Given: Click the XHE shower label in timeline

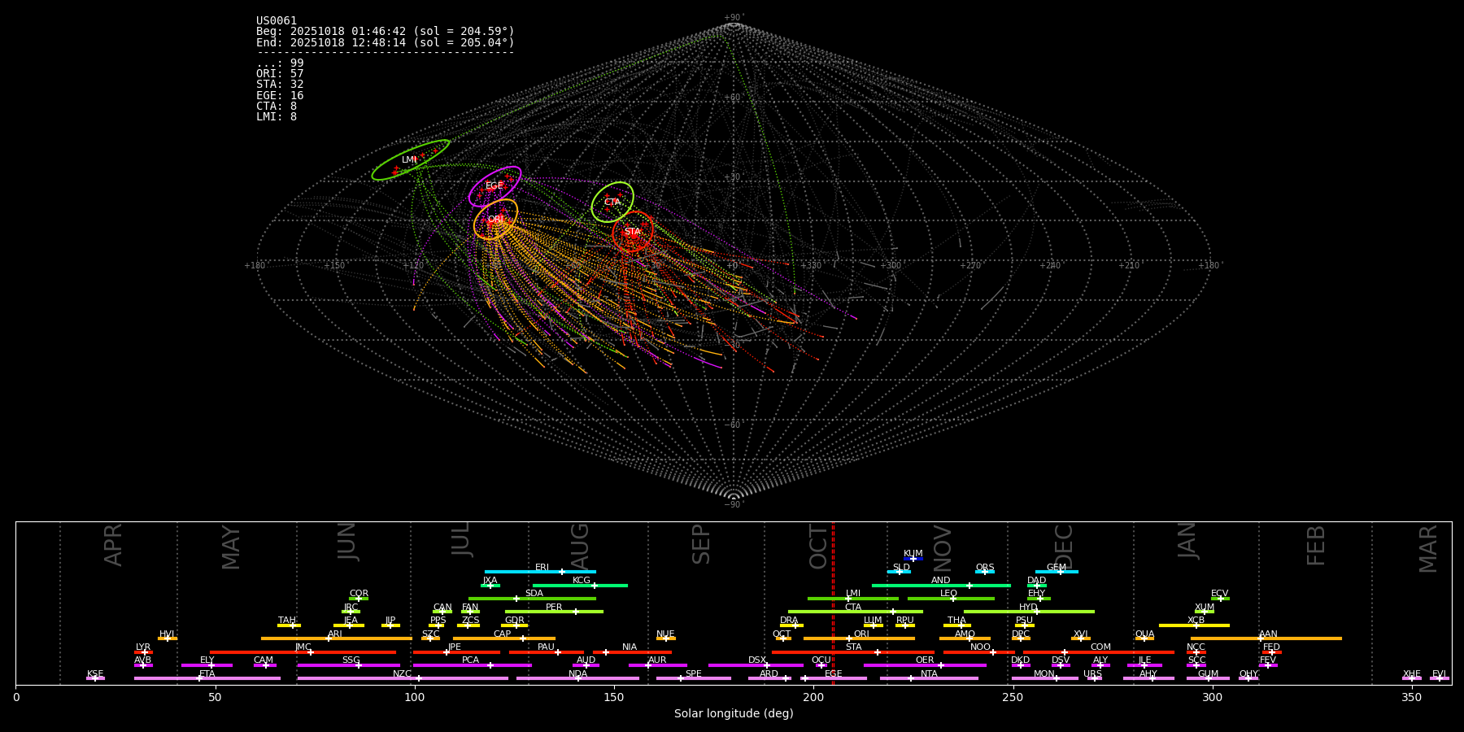Looking at the screenshot, I should point(1412,674).
